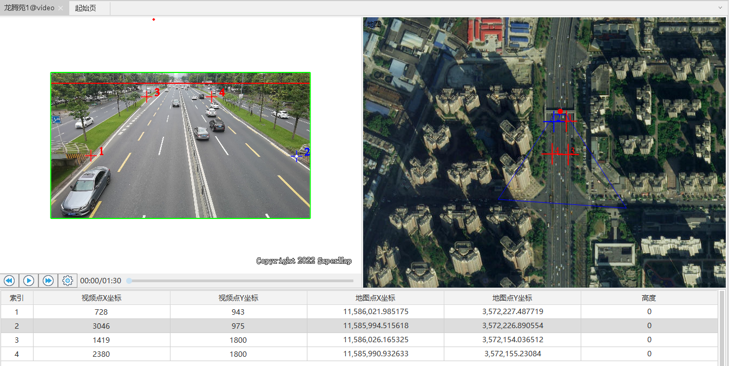Expand the tab list dropdown arrow

tap(720, 8)
